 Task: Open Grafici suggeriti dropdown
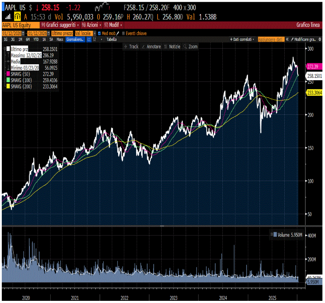(x=60, y=25)
